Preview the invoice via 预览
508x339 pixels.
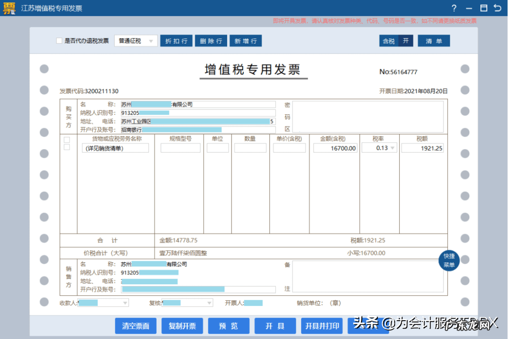click(x=229, y=326)
